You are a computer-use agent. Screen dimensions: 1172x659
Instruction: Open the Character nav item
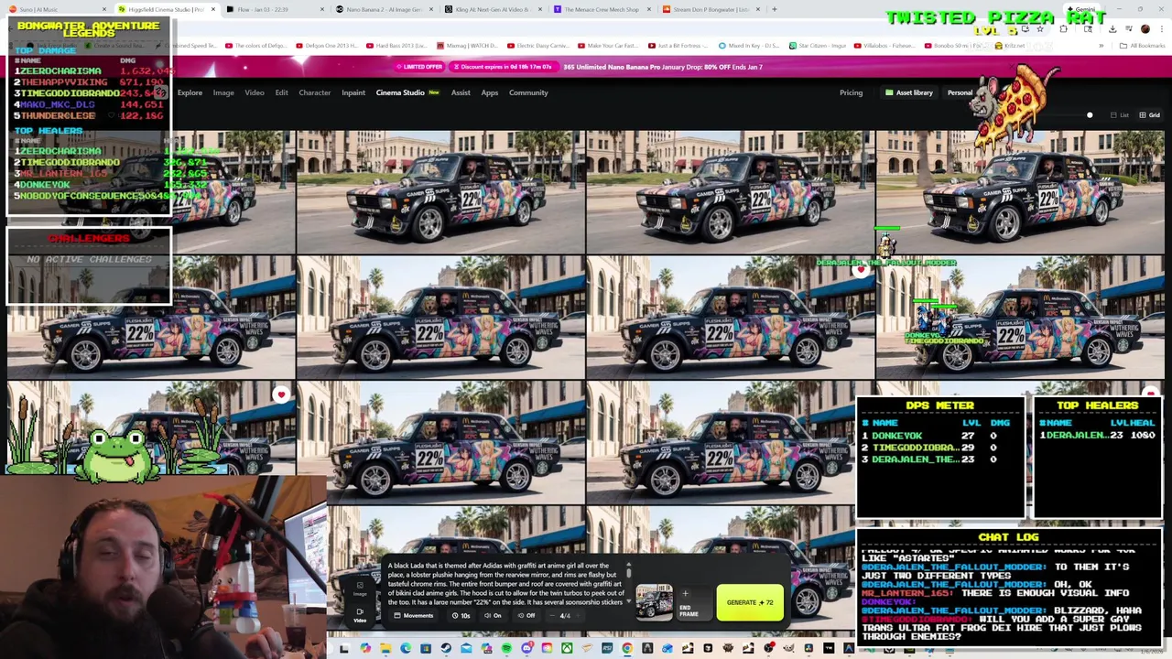[314, 92]
